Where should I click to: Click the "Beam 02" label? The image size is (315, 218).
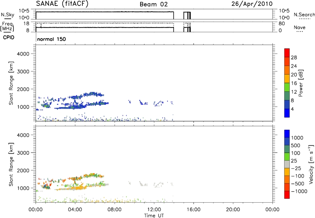[x=154, y=4]
